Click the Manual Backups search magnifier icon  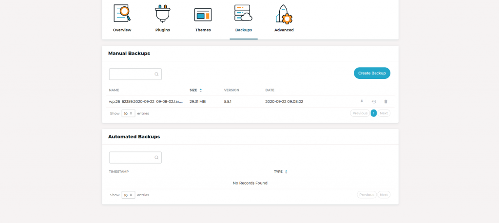pyautogui.click(x=156, y=74)
